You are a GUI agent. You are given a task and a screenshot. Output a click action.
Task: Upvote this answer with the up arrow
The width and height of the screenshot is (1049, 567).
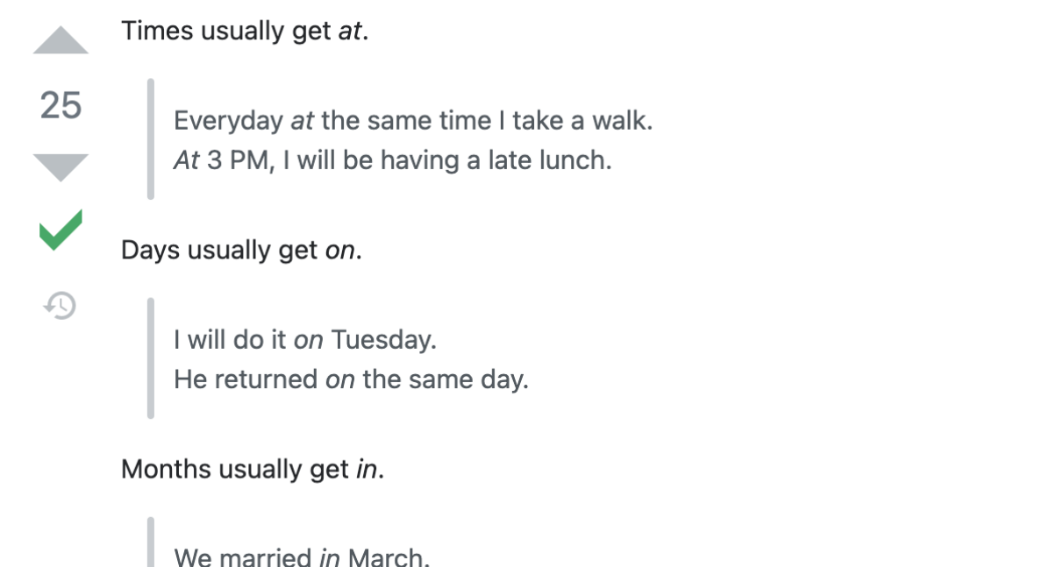point(61,42)
